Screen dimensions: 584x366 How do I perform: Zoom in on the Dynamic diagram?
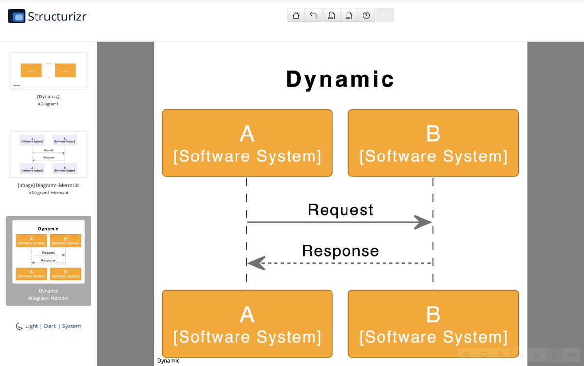500,355
